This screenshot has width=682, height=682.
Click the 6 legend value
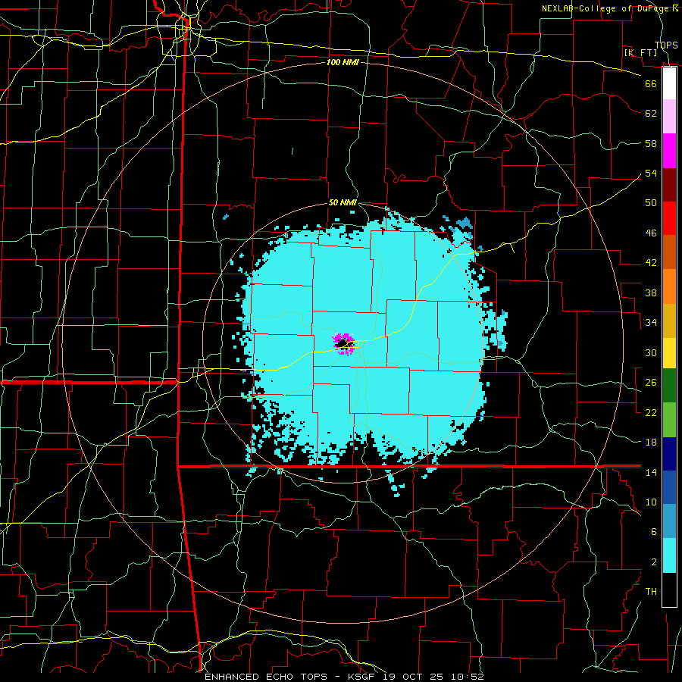coord(653,532)
